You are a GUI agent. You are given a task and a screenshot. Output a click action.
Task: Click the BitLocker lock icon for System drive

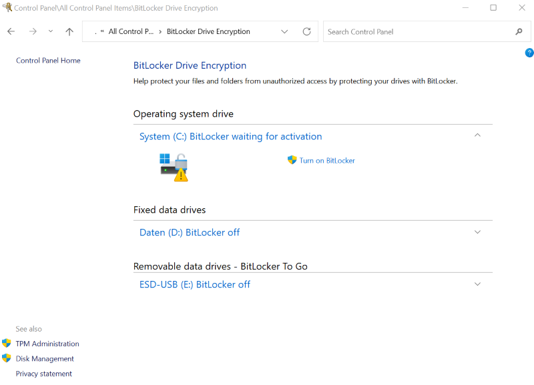pyautogui.click(x=174, y=165)
